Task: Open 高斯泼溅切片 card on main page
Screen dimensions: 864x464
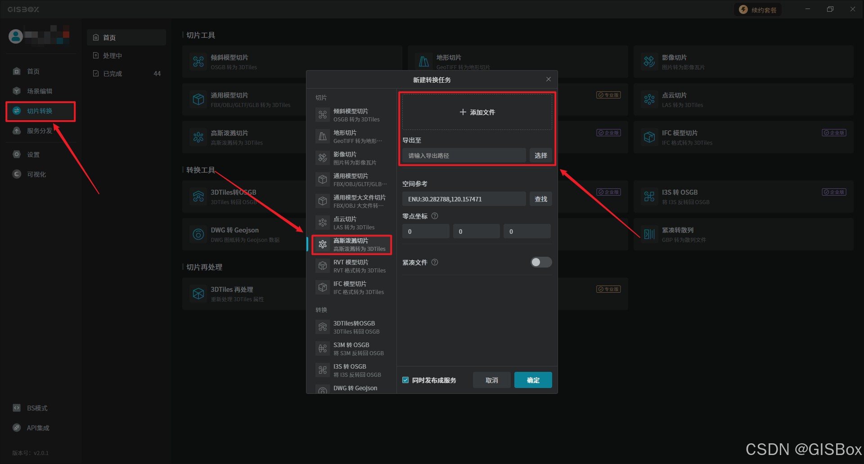Action: pos(244,137)
